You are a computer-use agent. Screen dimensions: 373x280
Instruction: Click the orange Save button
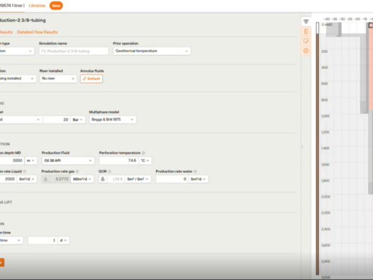click(56, 5)
